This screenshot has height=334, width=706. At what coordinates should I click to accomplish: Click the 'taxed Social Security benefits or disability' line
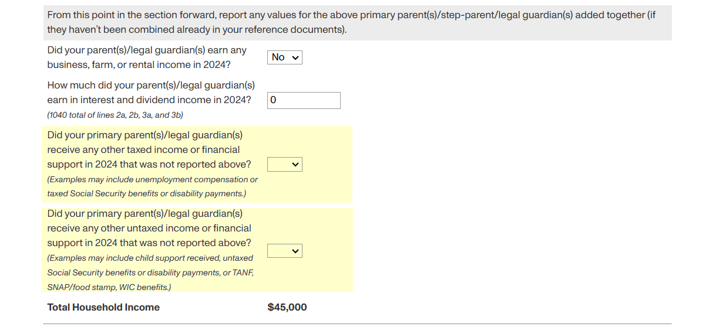click(147, 193)
